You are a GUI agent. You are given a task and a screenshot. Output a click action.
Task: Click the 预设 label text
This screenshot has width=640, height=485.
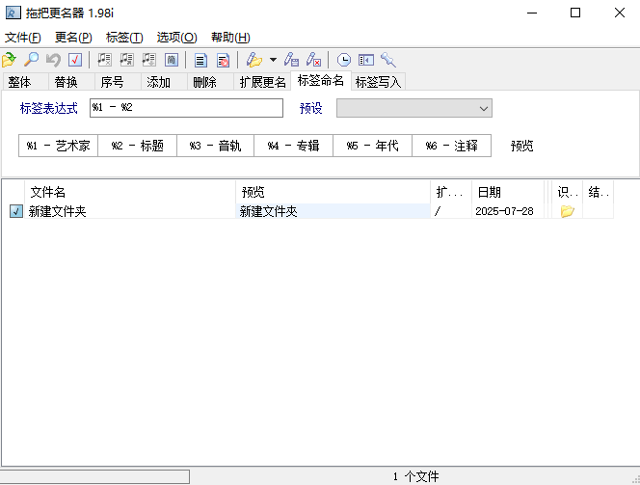(311, 108)
